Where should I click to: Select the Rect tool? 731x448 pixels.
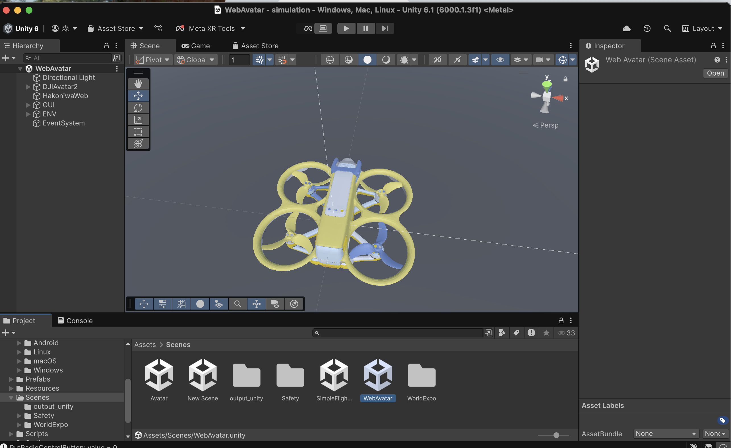[138, 131]
